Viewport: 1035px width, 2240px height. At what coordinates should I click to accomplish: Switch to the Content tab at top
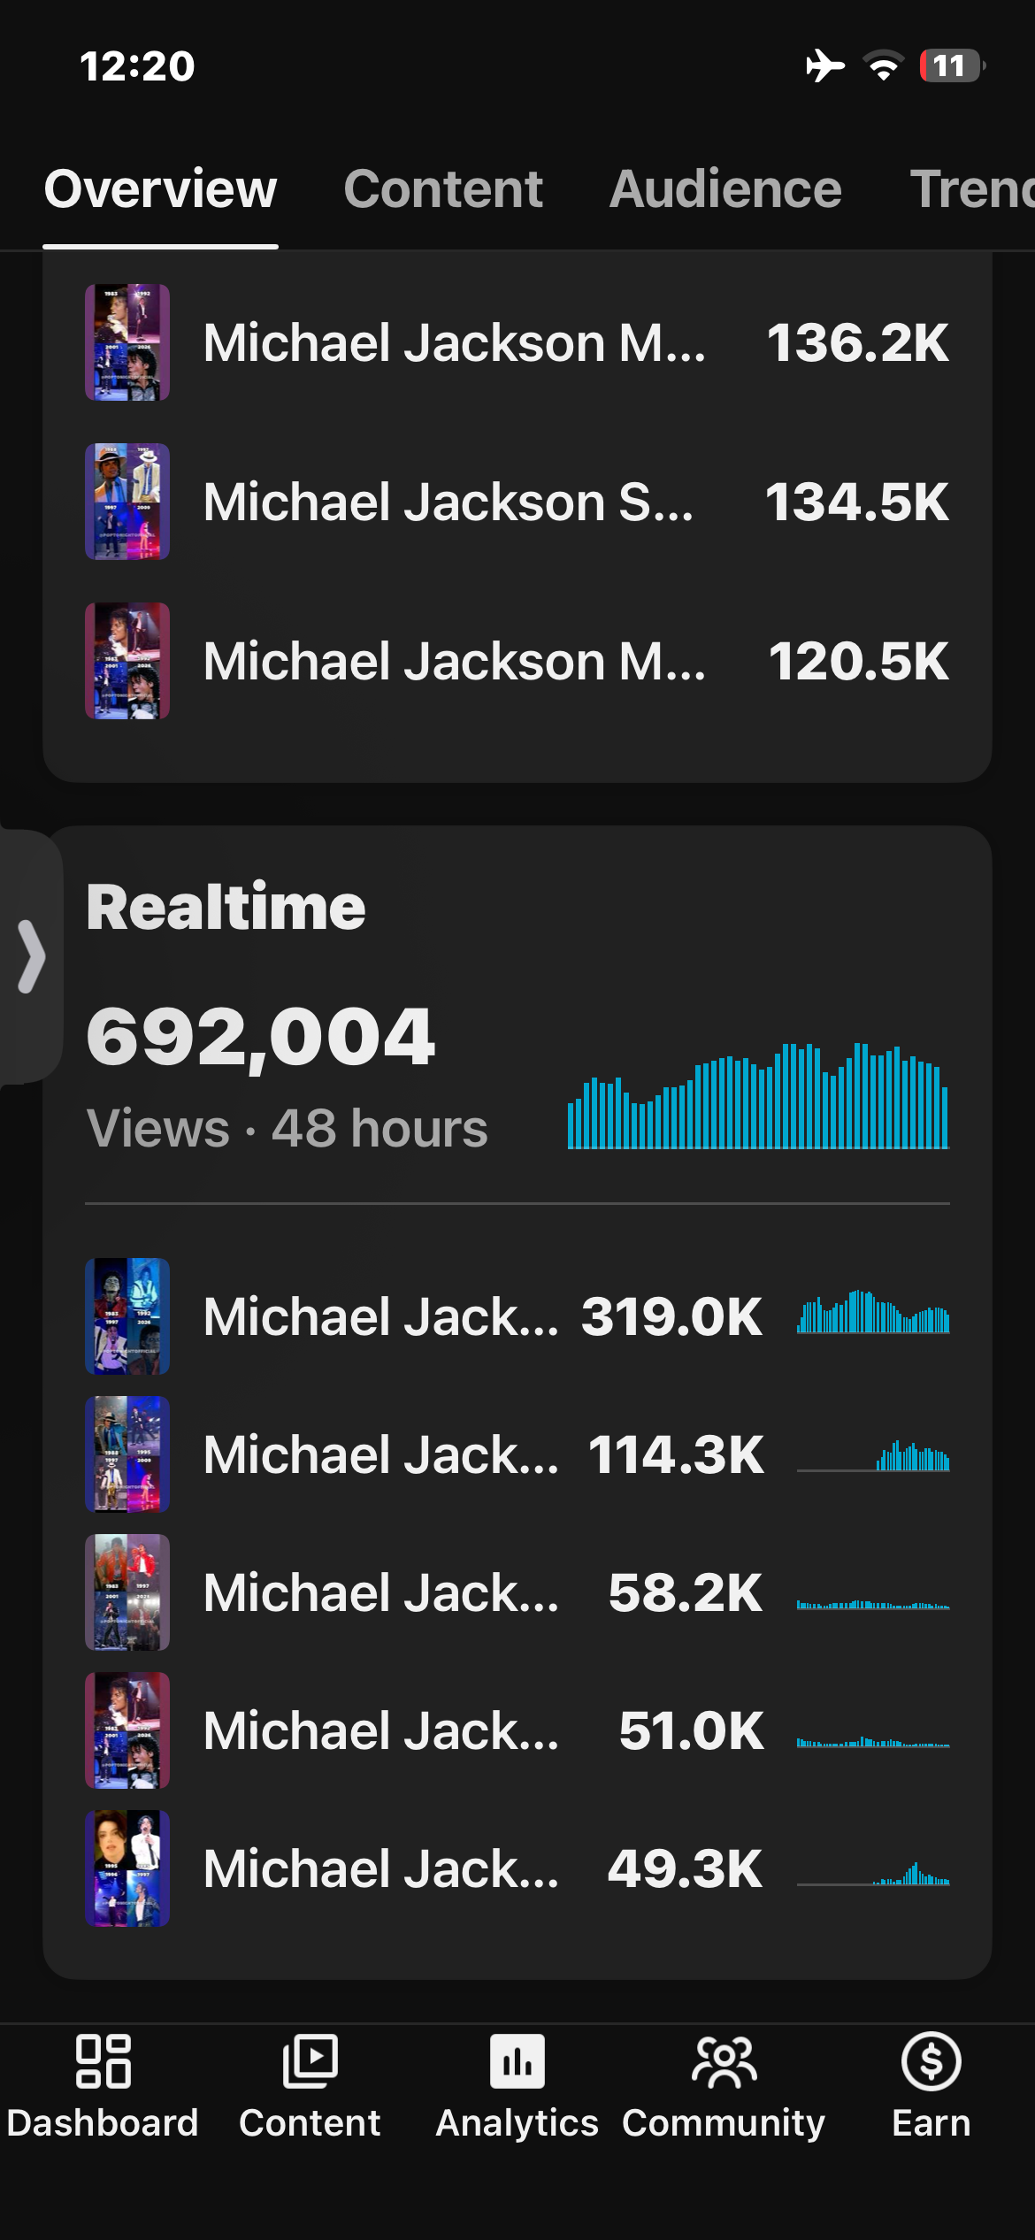[x=443, y=188]
